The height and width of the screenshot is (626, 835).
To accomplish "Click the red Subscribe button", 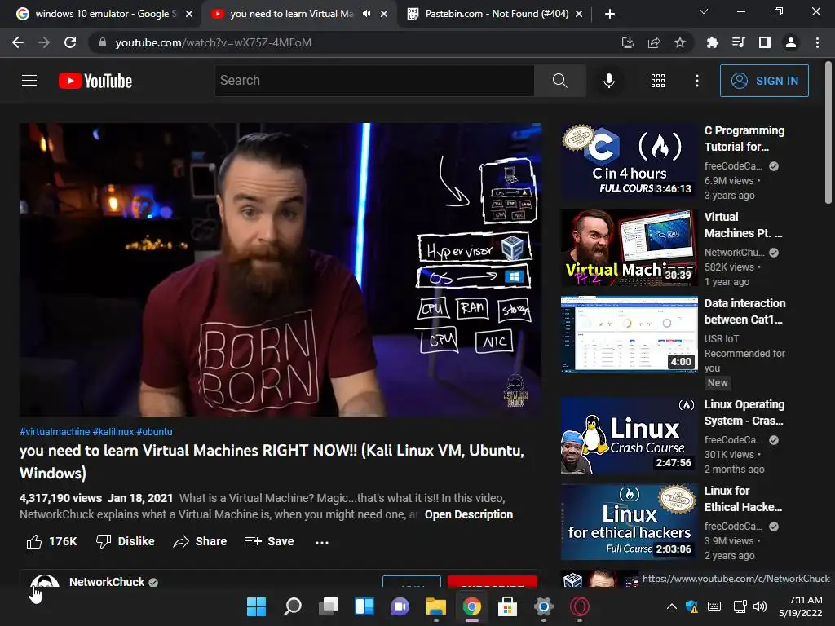I will coord(492,581).
